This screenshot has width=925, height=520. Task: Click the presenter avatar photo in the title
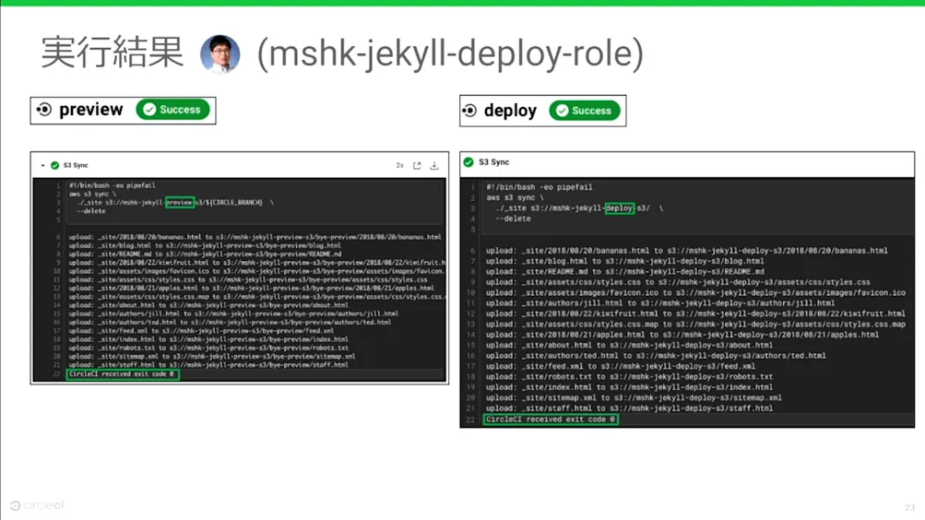click(x=220, y=53)
